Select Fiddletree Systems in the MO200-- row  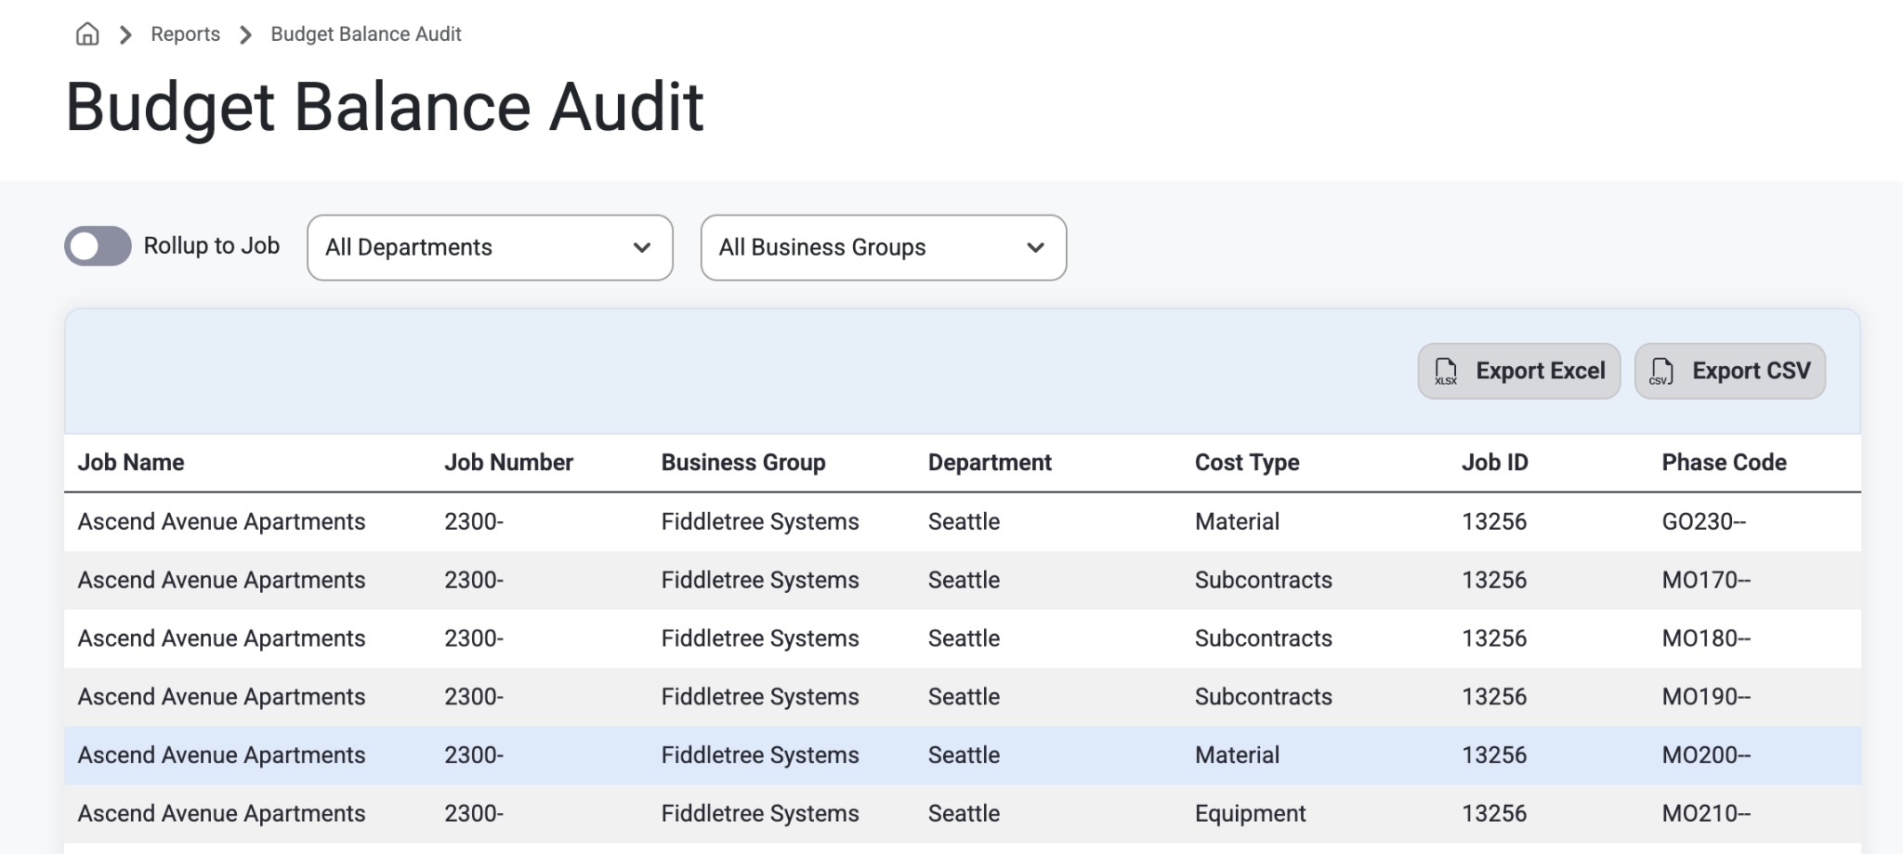coord(760,755)
